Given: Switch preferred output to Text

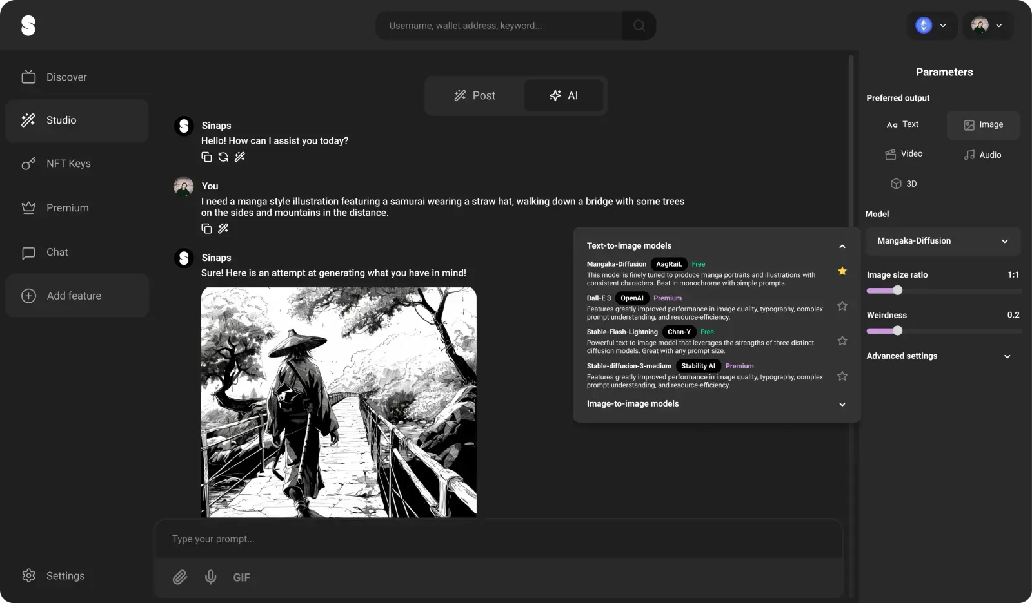Looking at the screenshot, I should click(902, 124).
